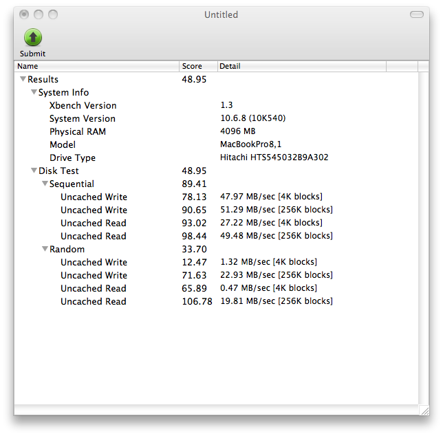Click the 47.97 MB/sec [4K blocks] detail
Screen dimensions: 443x436
point(271,197)
